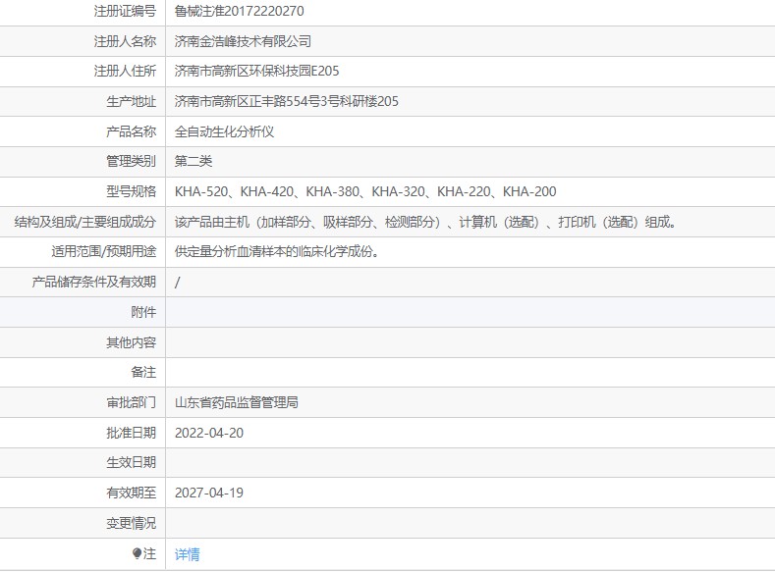Click the 备注 label
The image size is (775, 572).
[143, 373]
